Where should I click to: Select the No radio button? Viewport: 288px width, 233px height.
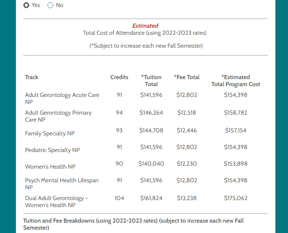50,5
